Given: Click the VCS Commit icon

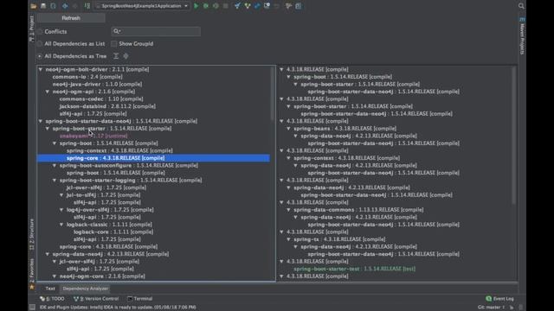Looking at the screenshot, I should coord(248,6).
